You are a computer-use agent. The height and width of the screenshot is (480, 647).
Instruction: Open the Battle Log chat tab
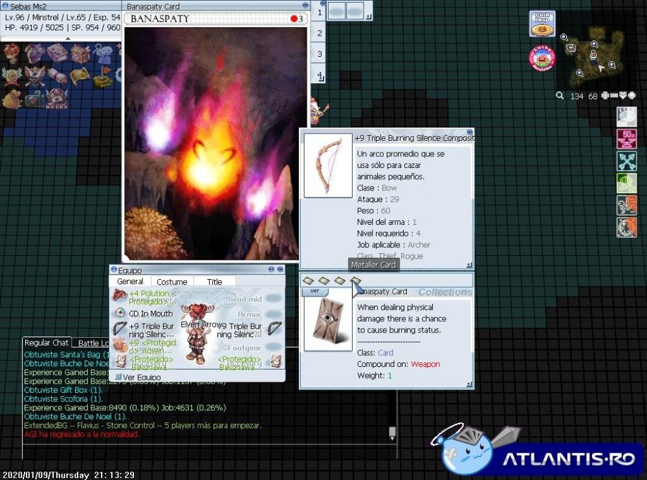click(x=91, y=343)
